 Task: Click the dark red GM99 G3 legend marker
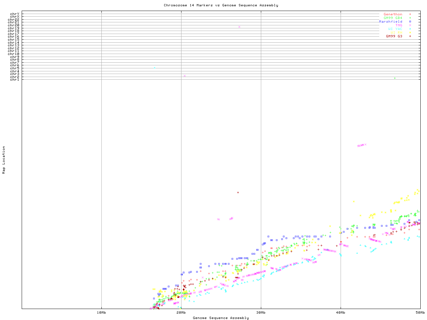410,36
